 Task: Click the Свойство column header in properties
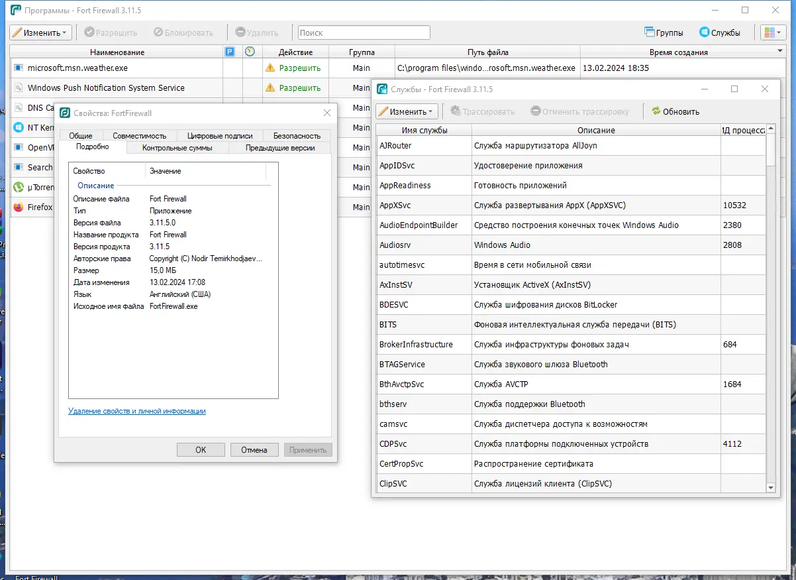(x=108, y=171)
